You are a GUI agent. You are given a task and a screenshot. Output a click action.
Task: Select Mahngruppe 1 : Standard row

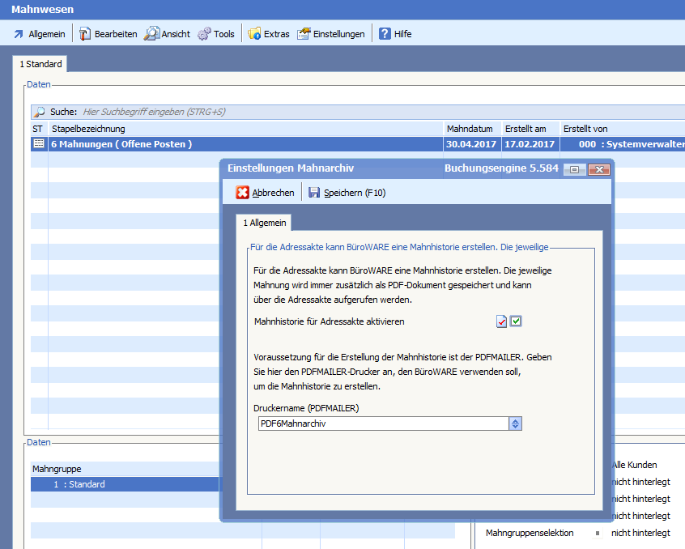coord(121,484)
